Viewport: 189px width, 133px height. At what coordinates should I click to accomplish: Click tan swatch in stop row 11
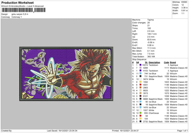click(x=140, y=93)
